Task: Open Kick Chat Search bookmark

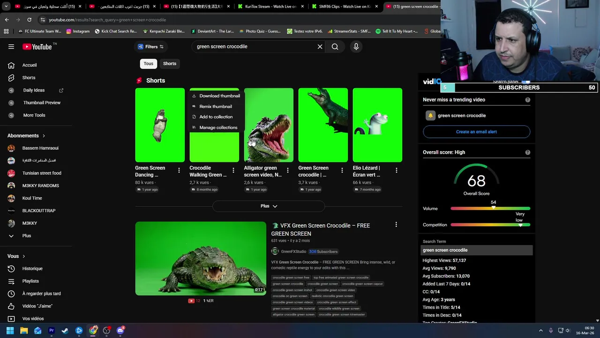Action: pyautogui.click(x=116, y=31)
